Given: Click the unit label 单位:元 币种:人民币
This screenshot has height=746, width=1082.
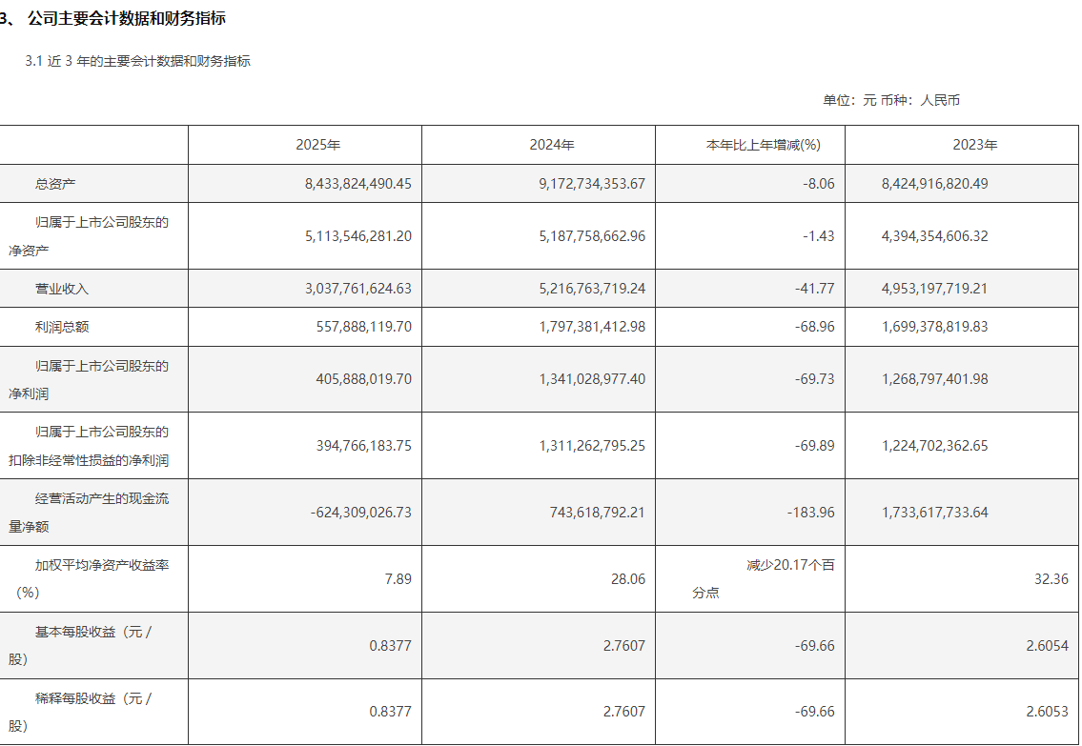Looking at the screenshot, I should pos(890,101).
